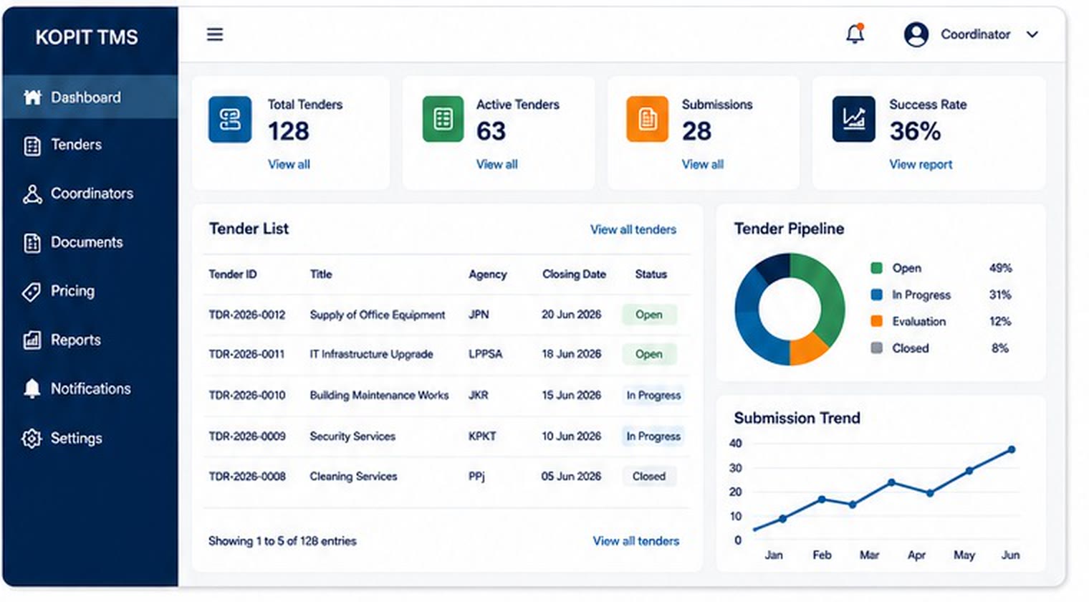Click the Closed badge for TDR-2026-0008
The width and height of the screenshot is (1089, 602).
coord(649,476)
